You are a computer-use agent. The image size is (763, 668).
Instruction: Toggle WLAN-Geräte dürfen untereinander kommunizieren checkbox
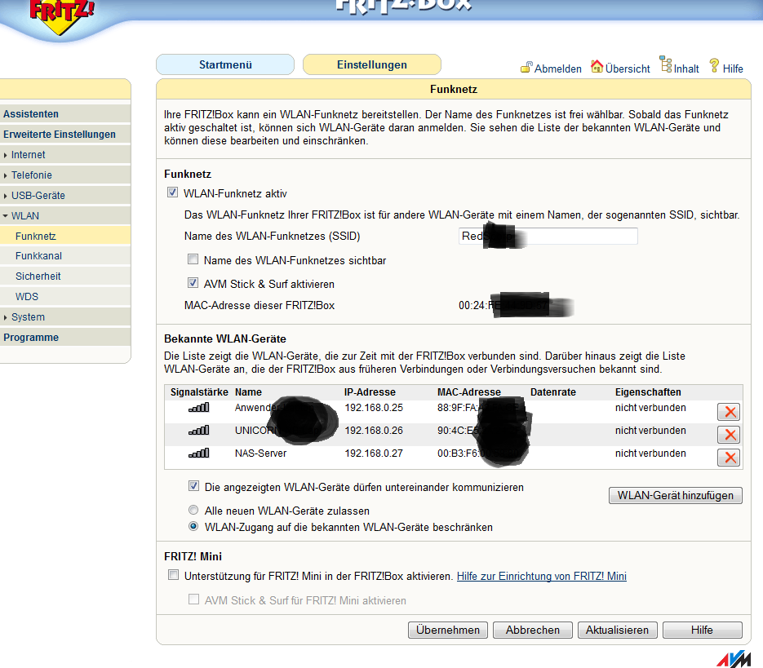[x=193, y=486]
